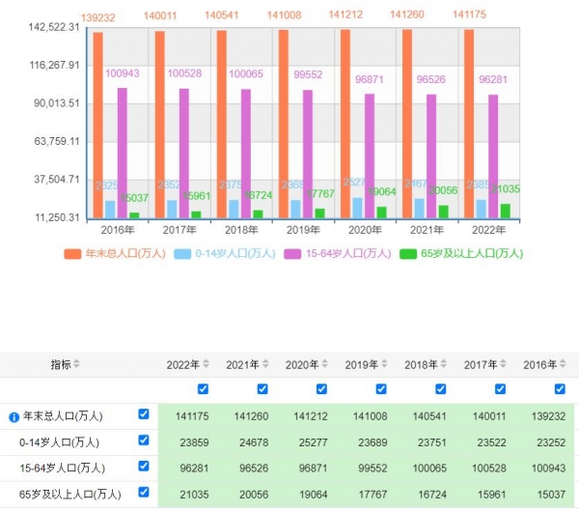Sort by the 2018年 column arrows
Image resolution: width=579 pixels, height=512 pixels.
(444, 364)
